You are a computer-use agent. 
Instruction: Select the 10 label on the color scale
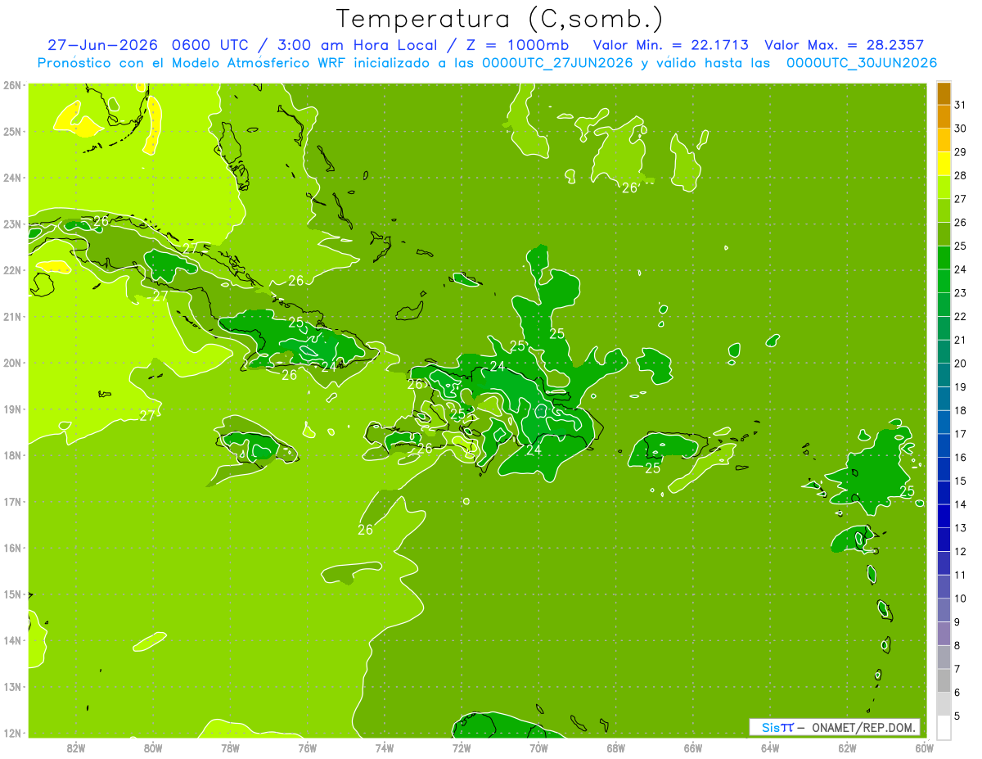pos(960,599)
